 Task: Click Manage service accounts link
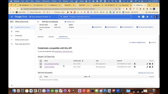coord(146,73)
